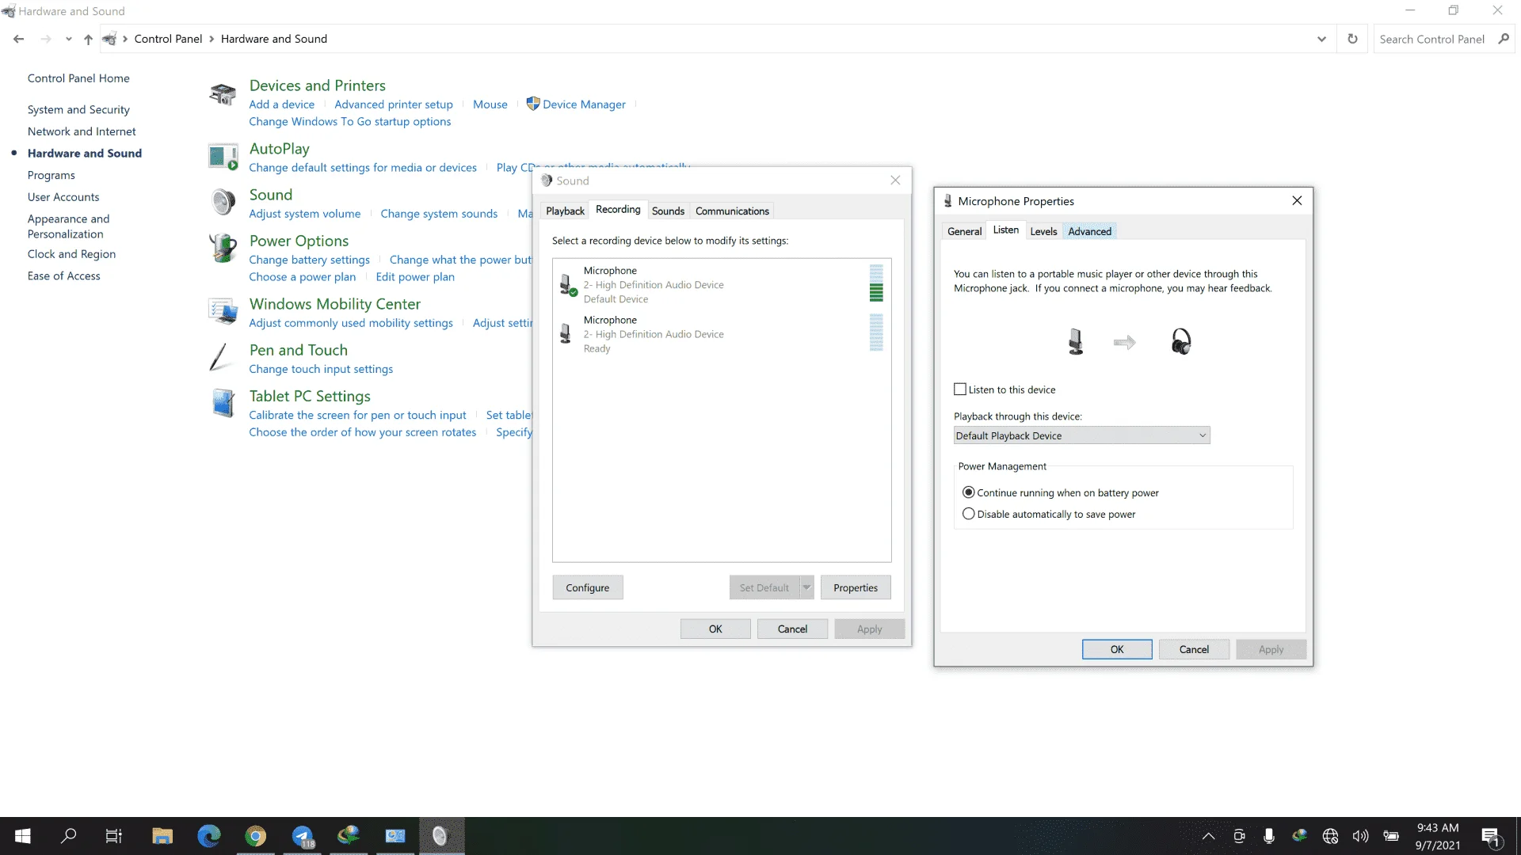
Task: Click OK in the Sound dialog
Action: [x=715, y=629]
